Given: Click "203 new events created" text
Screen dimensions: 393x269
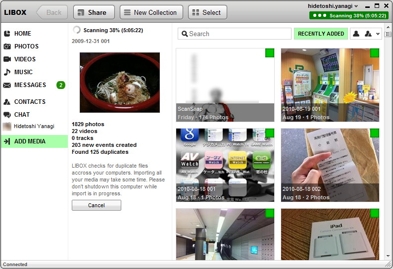Looking at the screenshot, I should [104, 145].
